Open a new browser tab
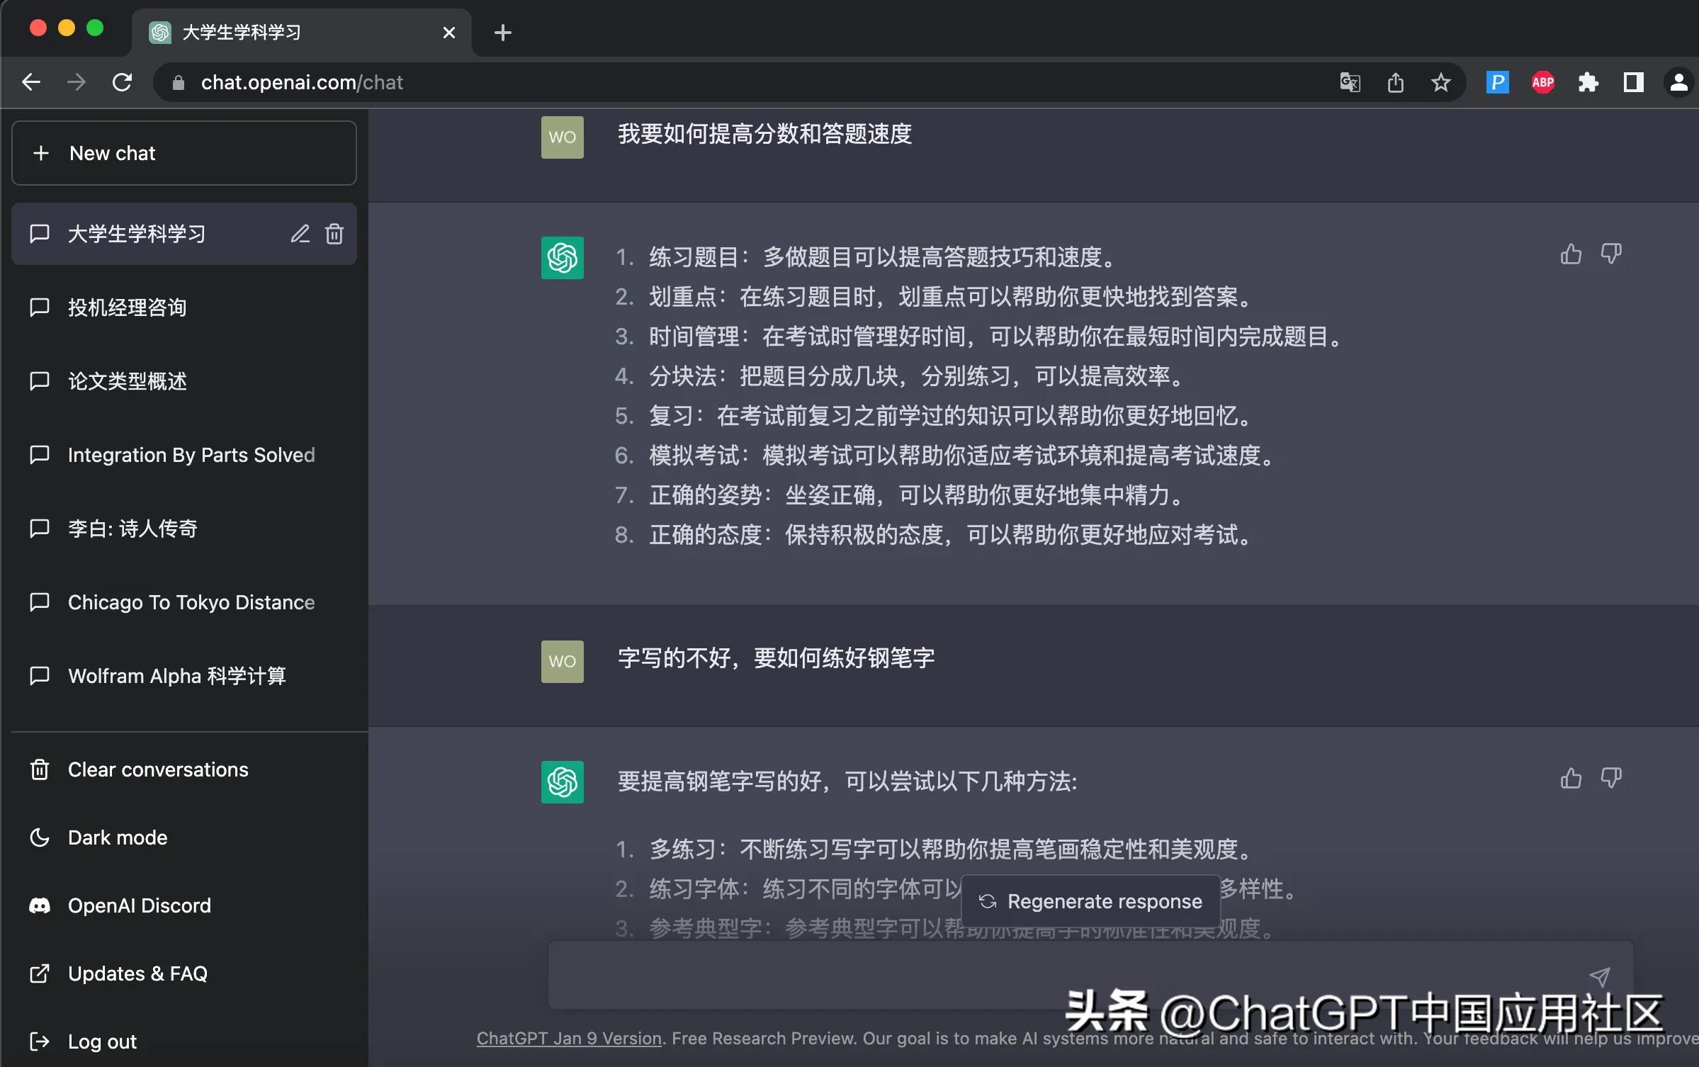This screenshot has height=1067, width=1699. [x=502, y=32]
